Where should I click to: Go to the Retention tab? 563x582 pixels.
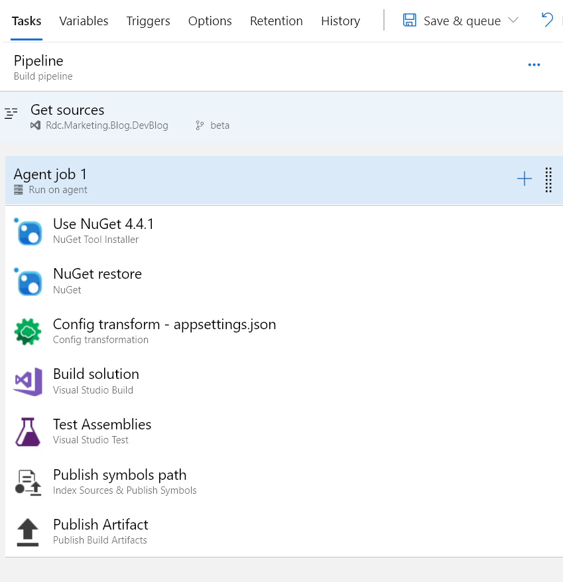pyautogui.click(x=277, y=21)
